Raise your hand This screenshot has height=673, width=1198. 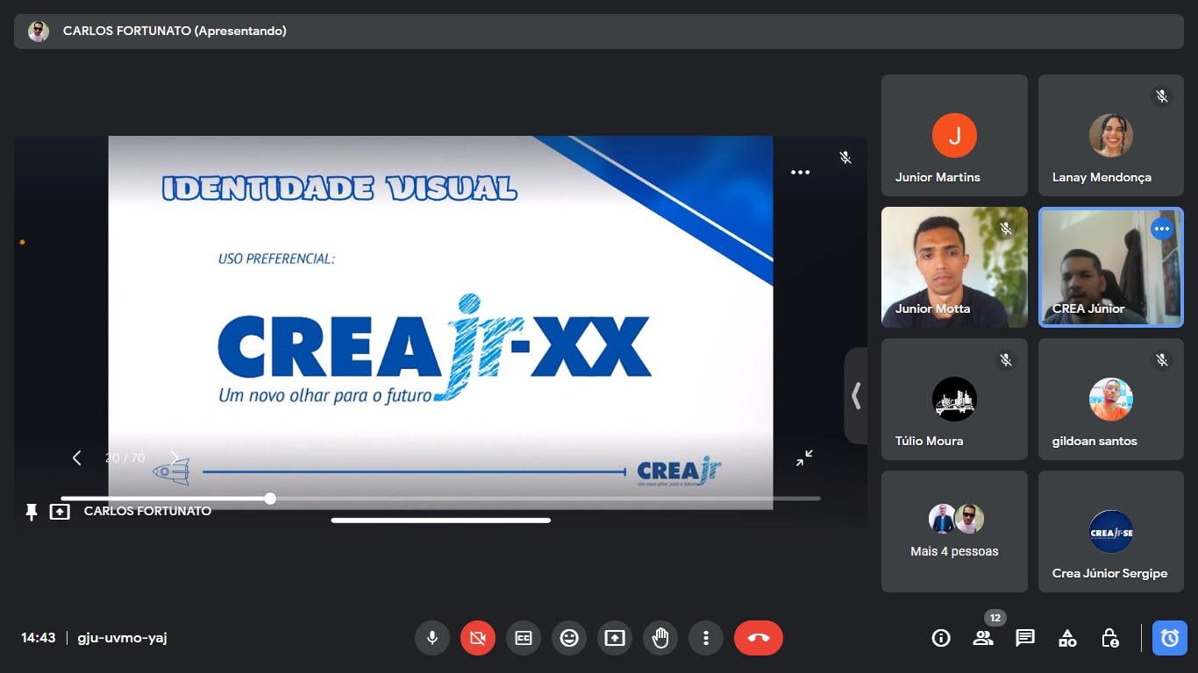660,638
